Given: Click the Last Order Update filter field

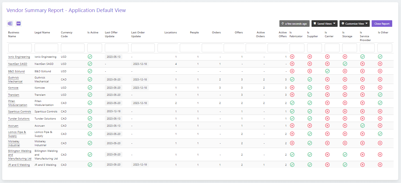Looking at the screenshot, I should coord(143,48).
